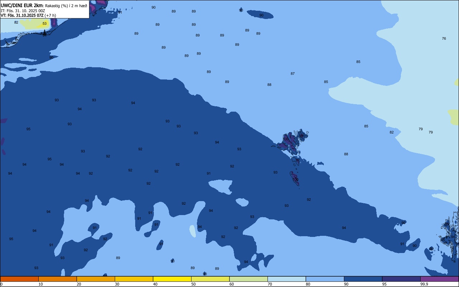Screen dimensions: 459x287
Task: Click the '76' humidity value on the map
Action: click(444, 39)
